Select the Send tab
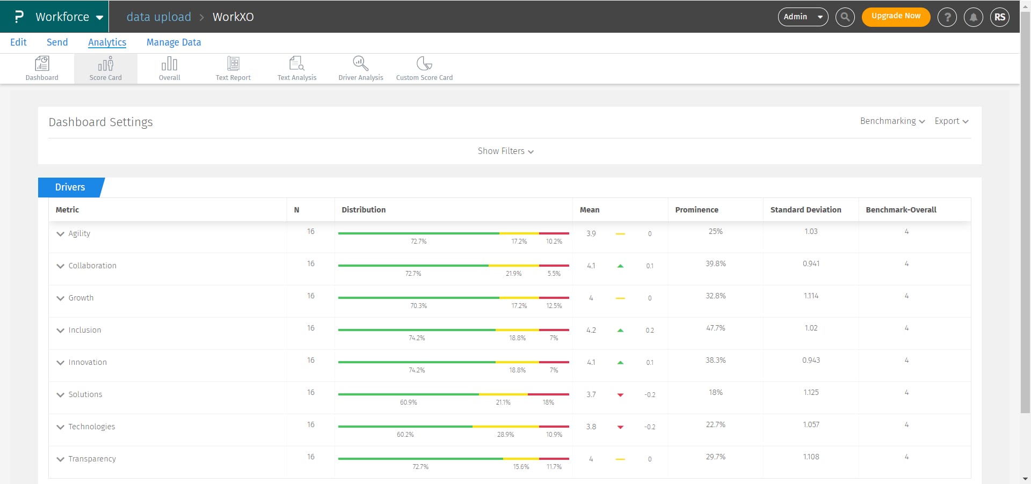This screenshot has width=1031, height=484. pyautogui.click(x=57, y=42)
